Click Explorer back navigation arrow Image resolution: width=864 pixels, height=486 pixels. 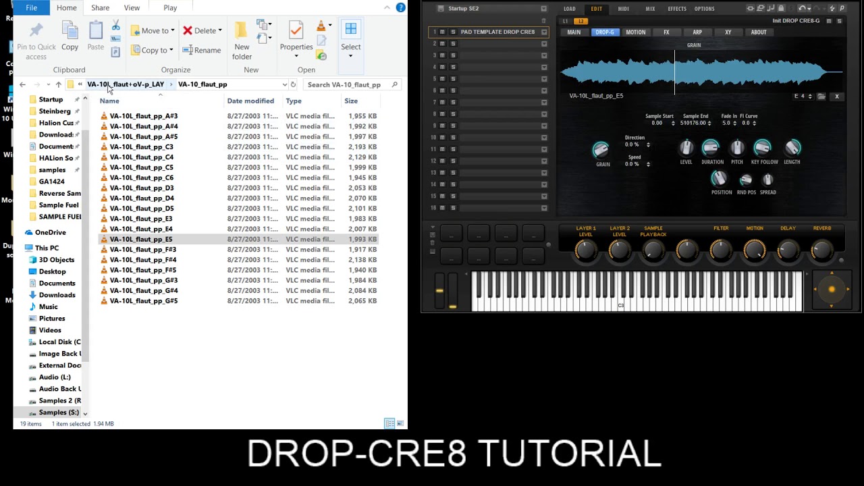pyautogui.click(x=22, y=84)
